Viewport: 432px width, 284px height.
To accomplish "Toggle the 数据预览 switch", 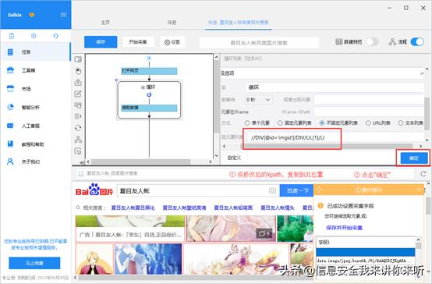I will (x=372, y=42).
